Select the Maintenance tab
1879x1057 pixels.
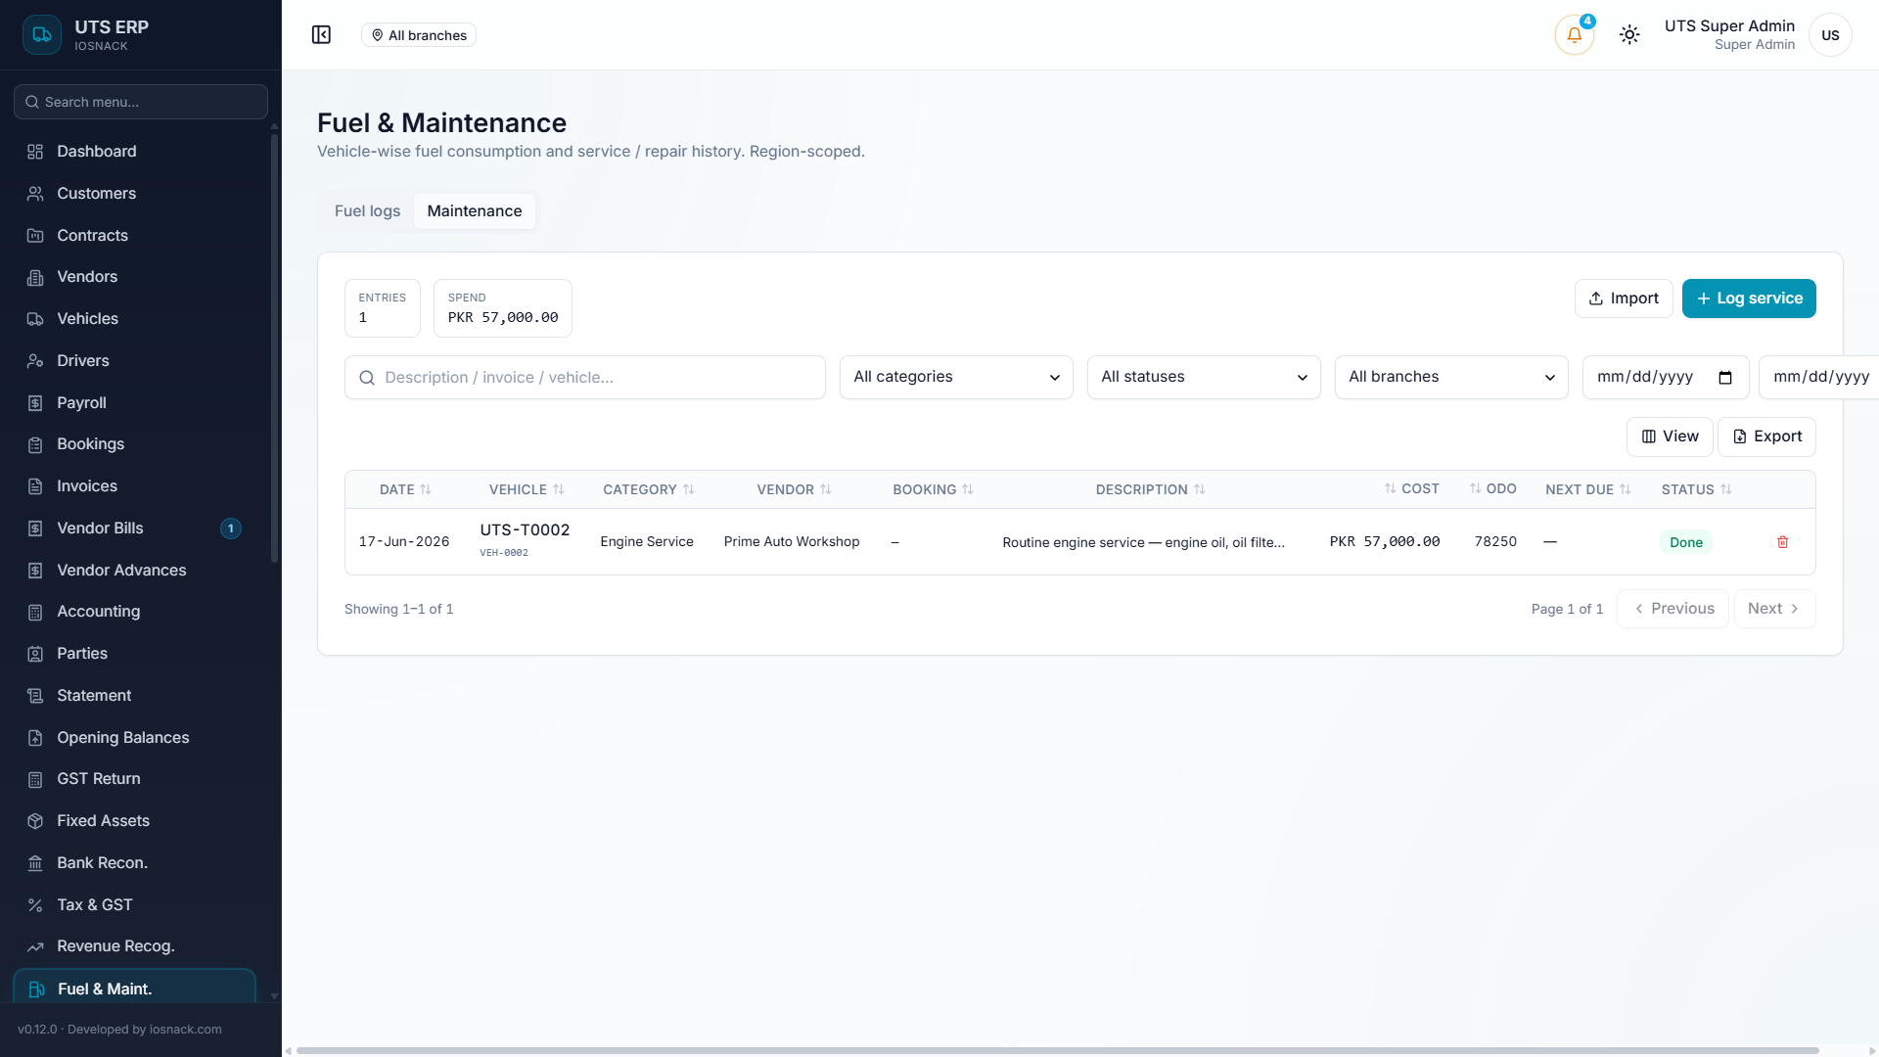point(475,211)
